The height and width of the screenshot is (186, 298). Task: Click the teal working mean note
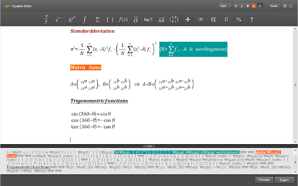click(193, 49)
